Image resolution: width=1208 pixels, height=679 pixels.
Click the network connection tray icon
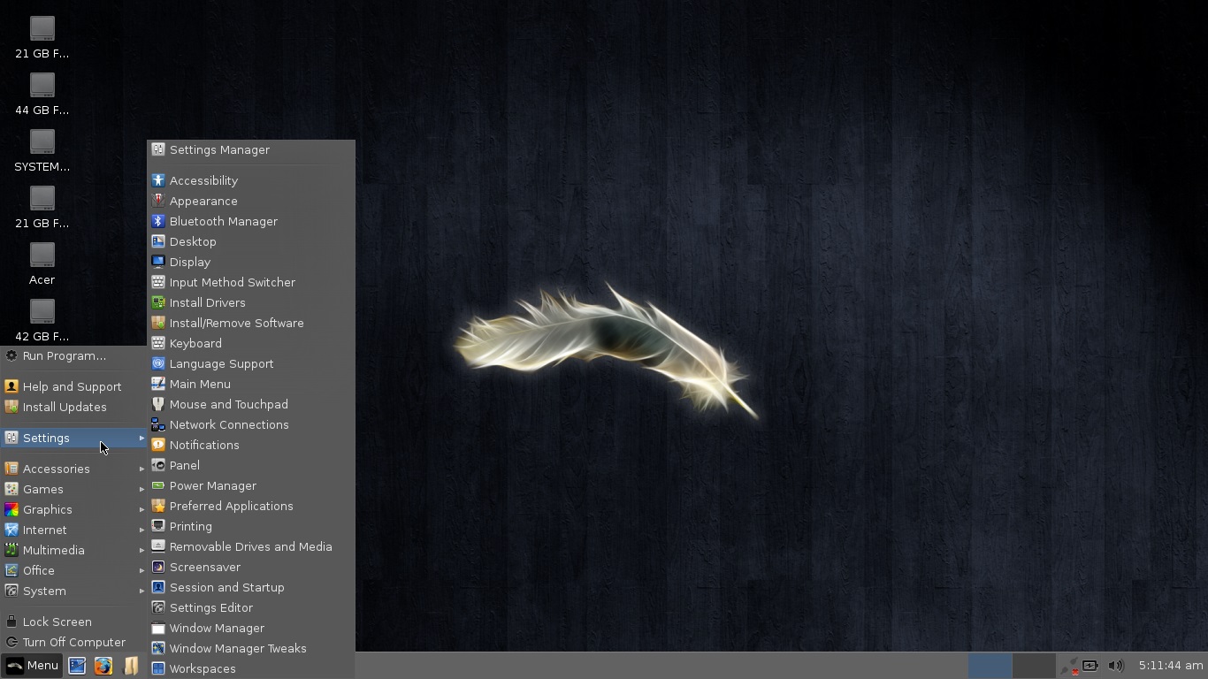point(1069,666)
